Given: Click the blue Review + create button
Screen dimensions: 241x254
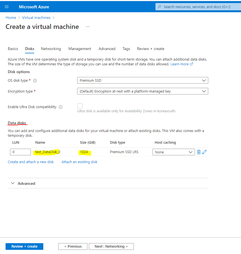Looking at the screenshot, I should click(x=24, y=246).
